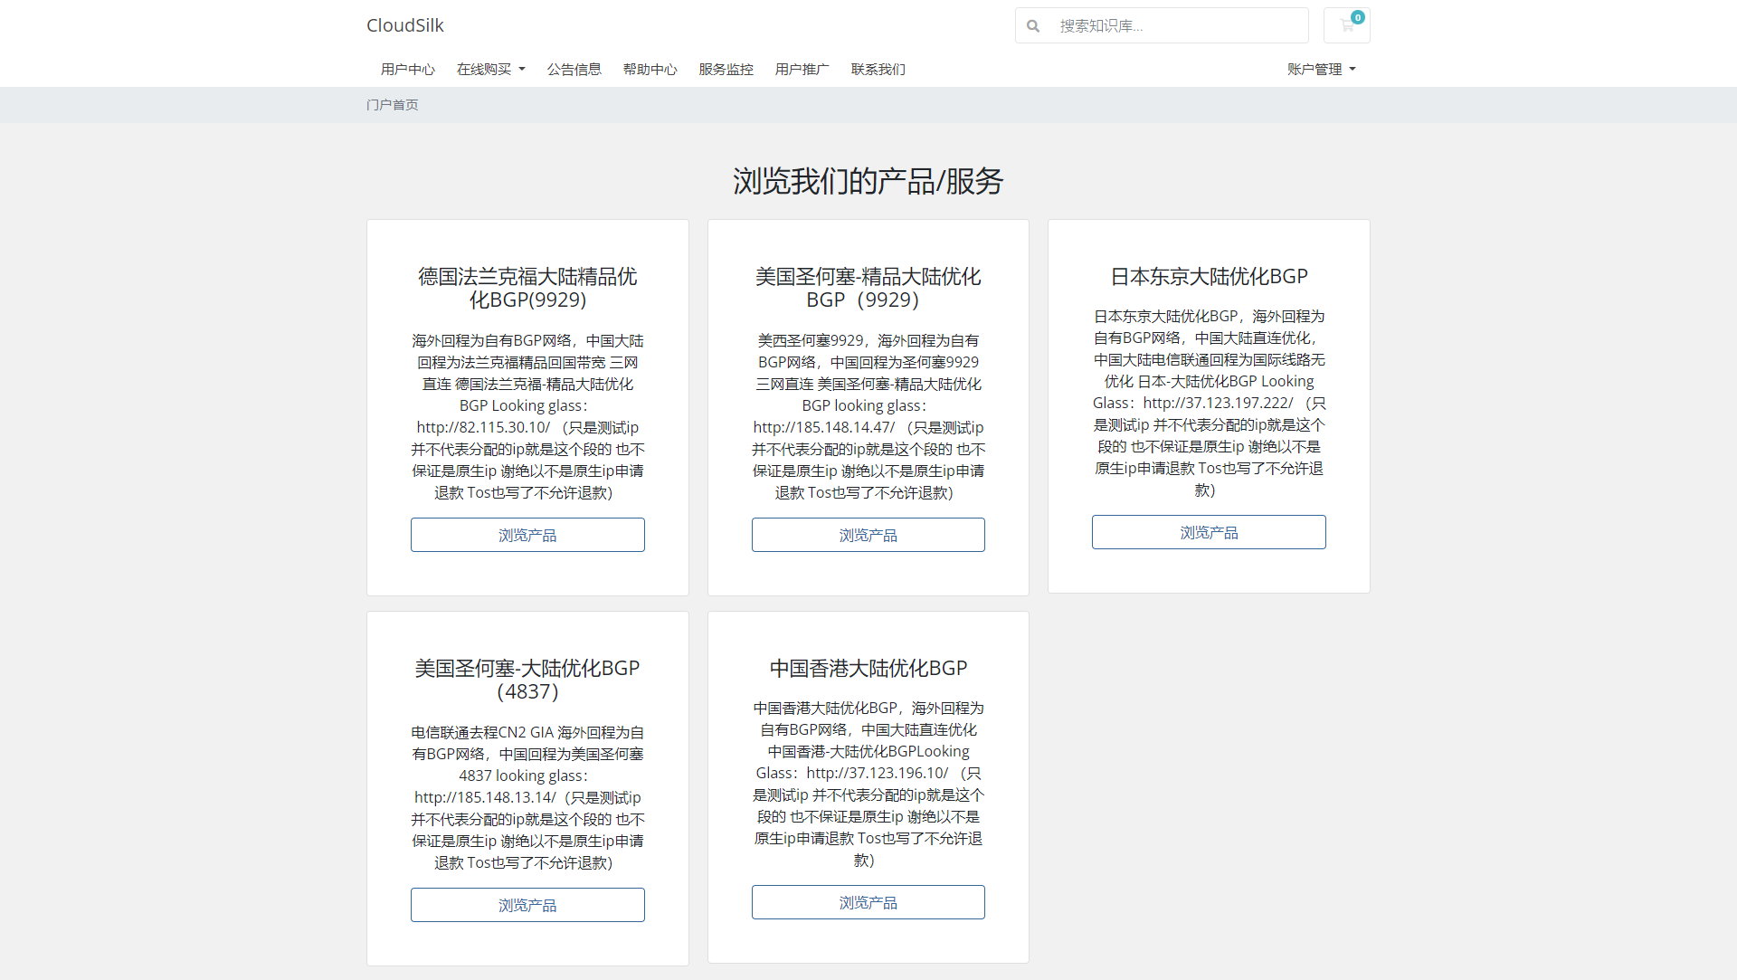Browse products for 德国法兰克福大陆精品优化BGP(9929)
The width and height of the screenshot is (1737, 980).
point(527,535)
